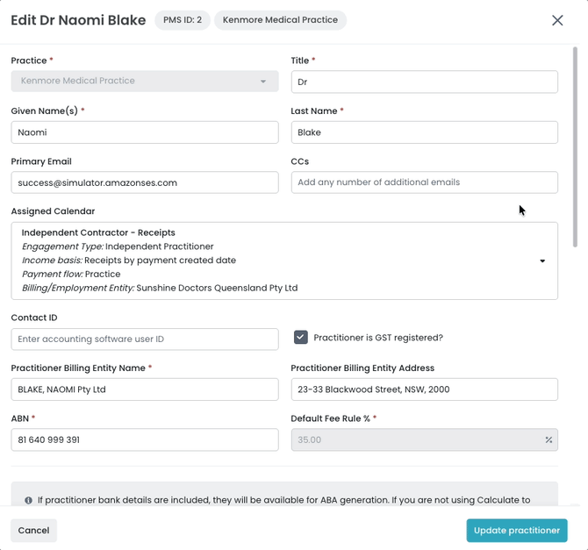Focus the Title input field
The width and height of the screenshot is (588, 550).
(425, 82)
